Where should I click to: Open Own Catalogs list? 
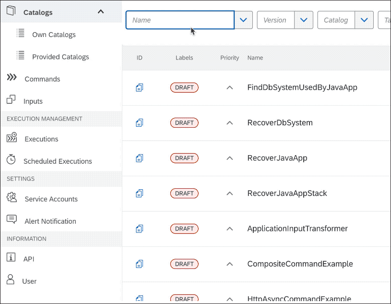click(54, 35)
